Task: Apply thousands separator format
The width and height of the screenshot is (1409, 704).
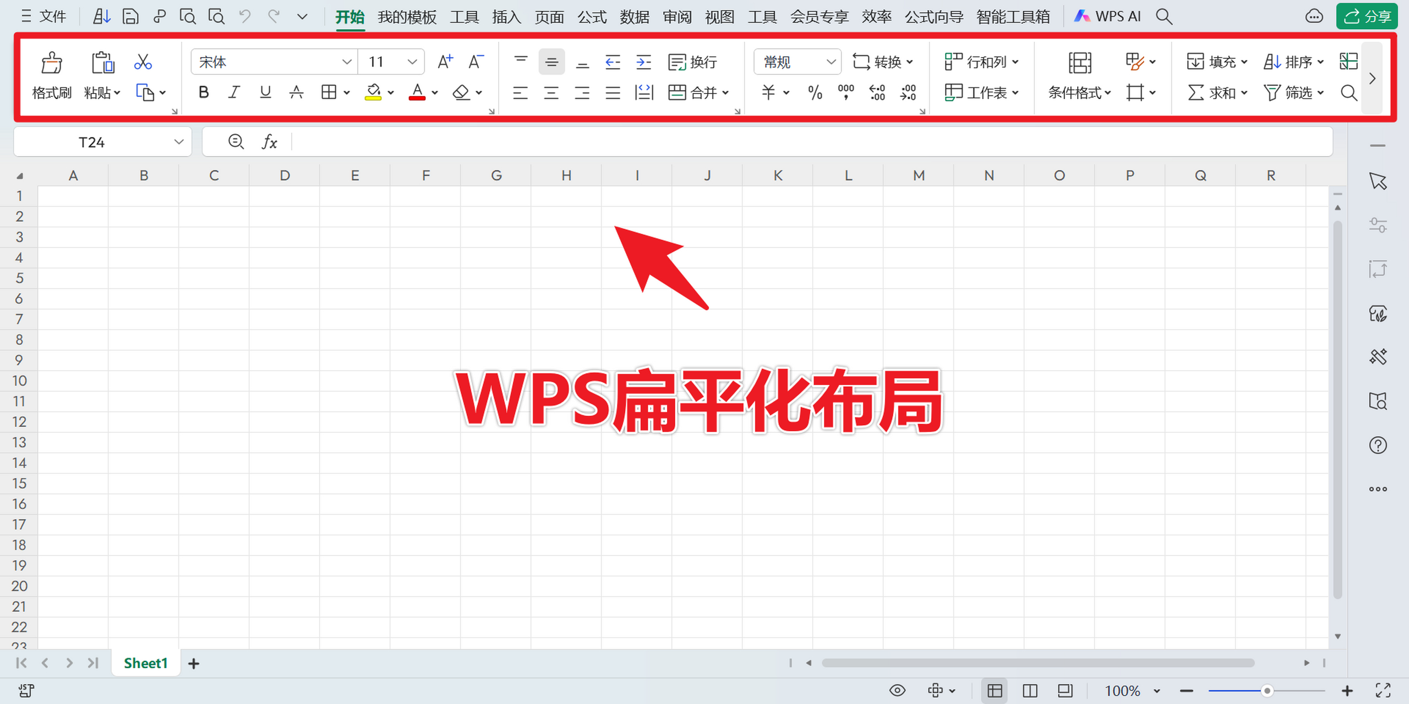Action: coord(846,92)
